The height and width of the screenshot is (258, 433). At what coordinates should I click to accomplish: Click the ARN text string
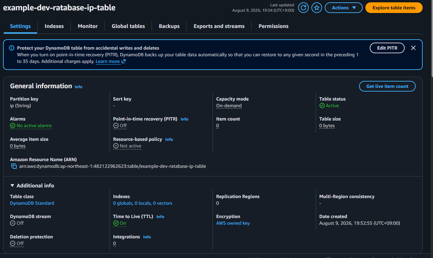pos(113,166)
